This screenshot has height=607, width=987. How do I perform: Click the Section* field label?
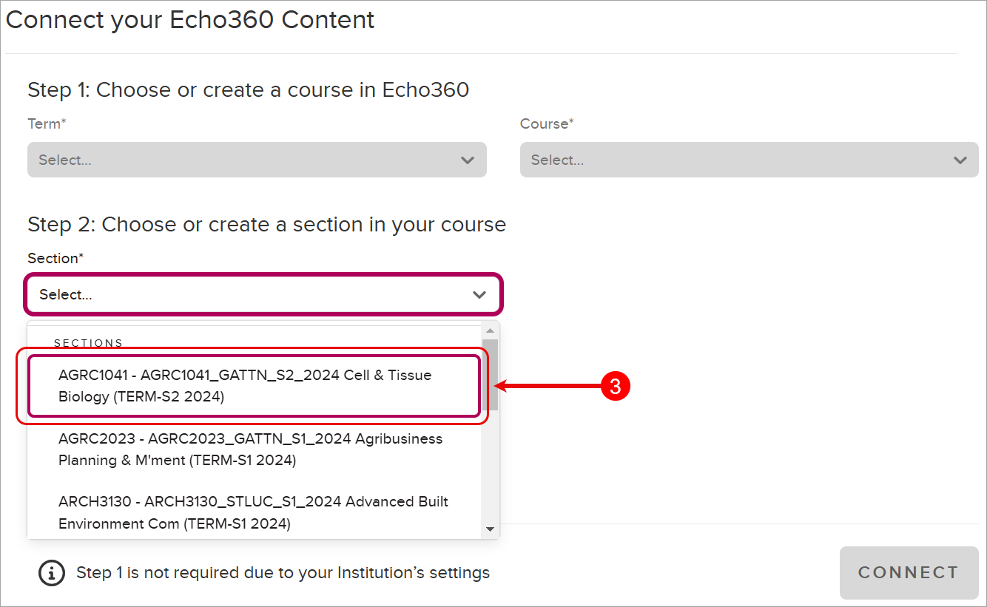coord(55,258)
